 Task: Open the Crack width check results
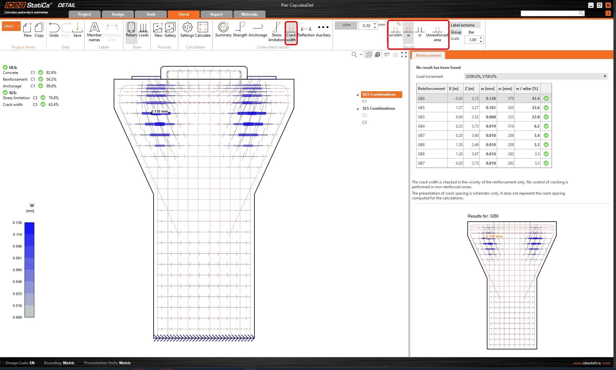point(291,32)
